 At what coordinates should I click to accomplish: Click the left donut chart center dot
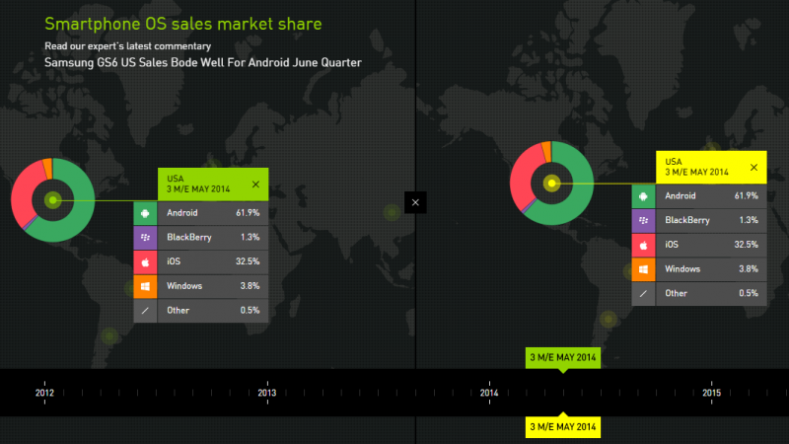53,199
